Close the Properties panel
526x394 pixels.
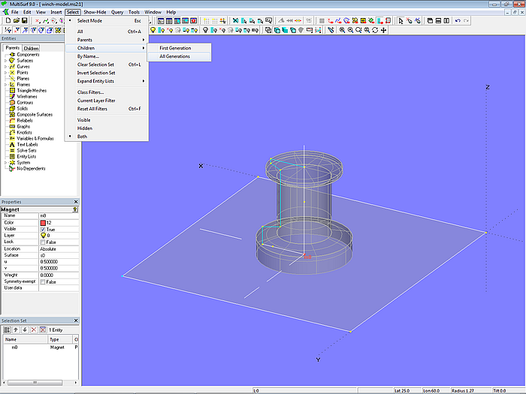[76, 202]
